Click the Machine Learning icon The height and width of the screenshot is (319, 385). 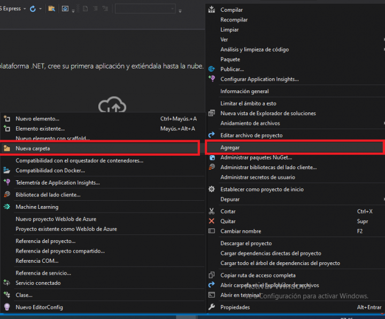coord(7,207)
